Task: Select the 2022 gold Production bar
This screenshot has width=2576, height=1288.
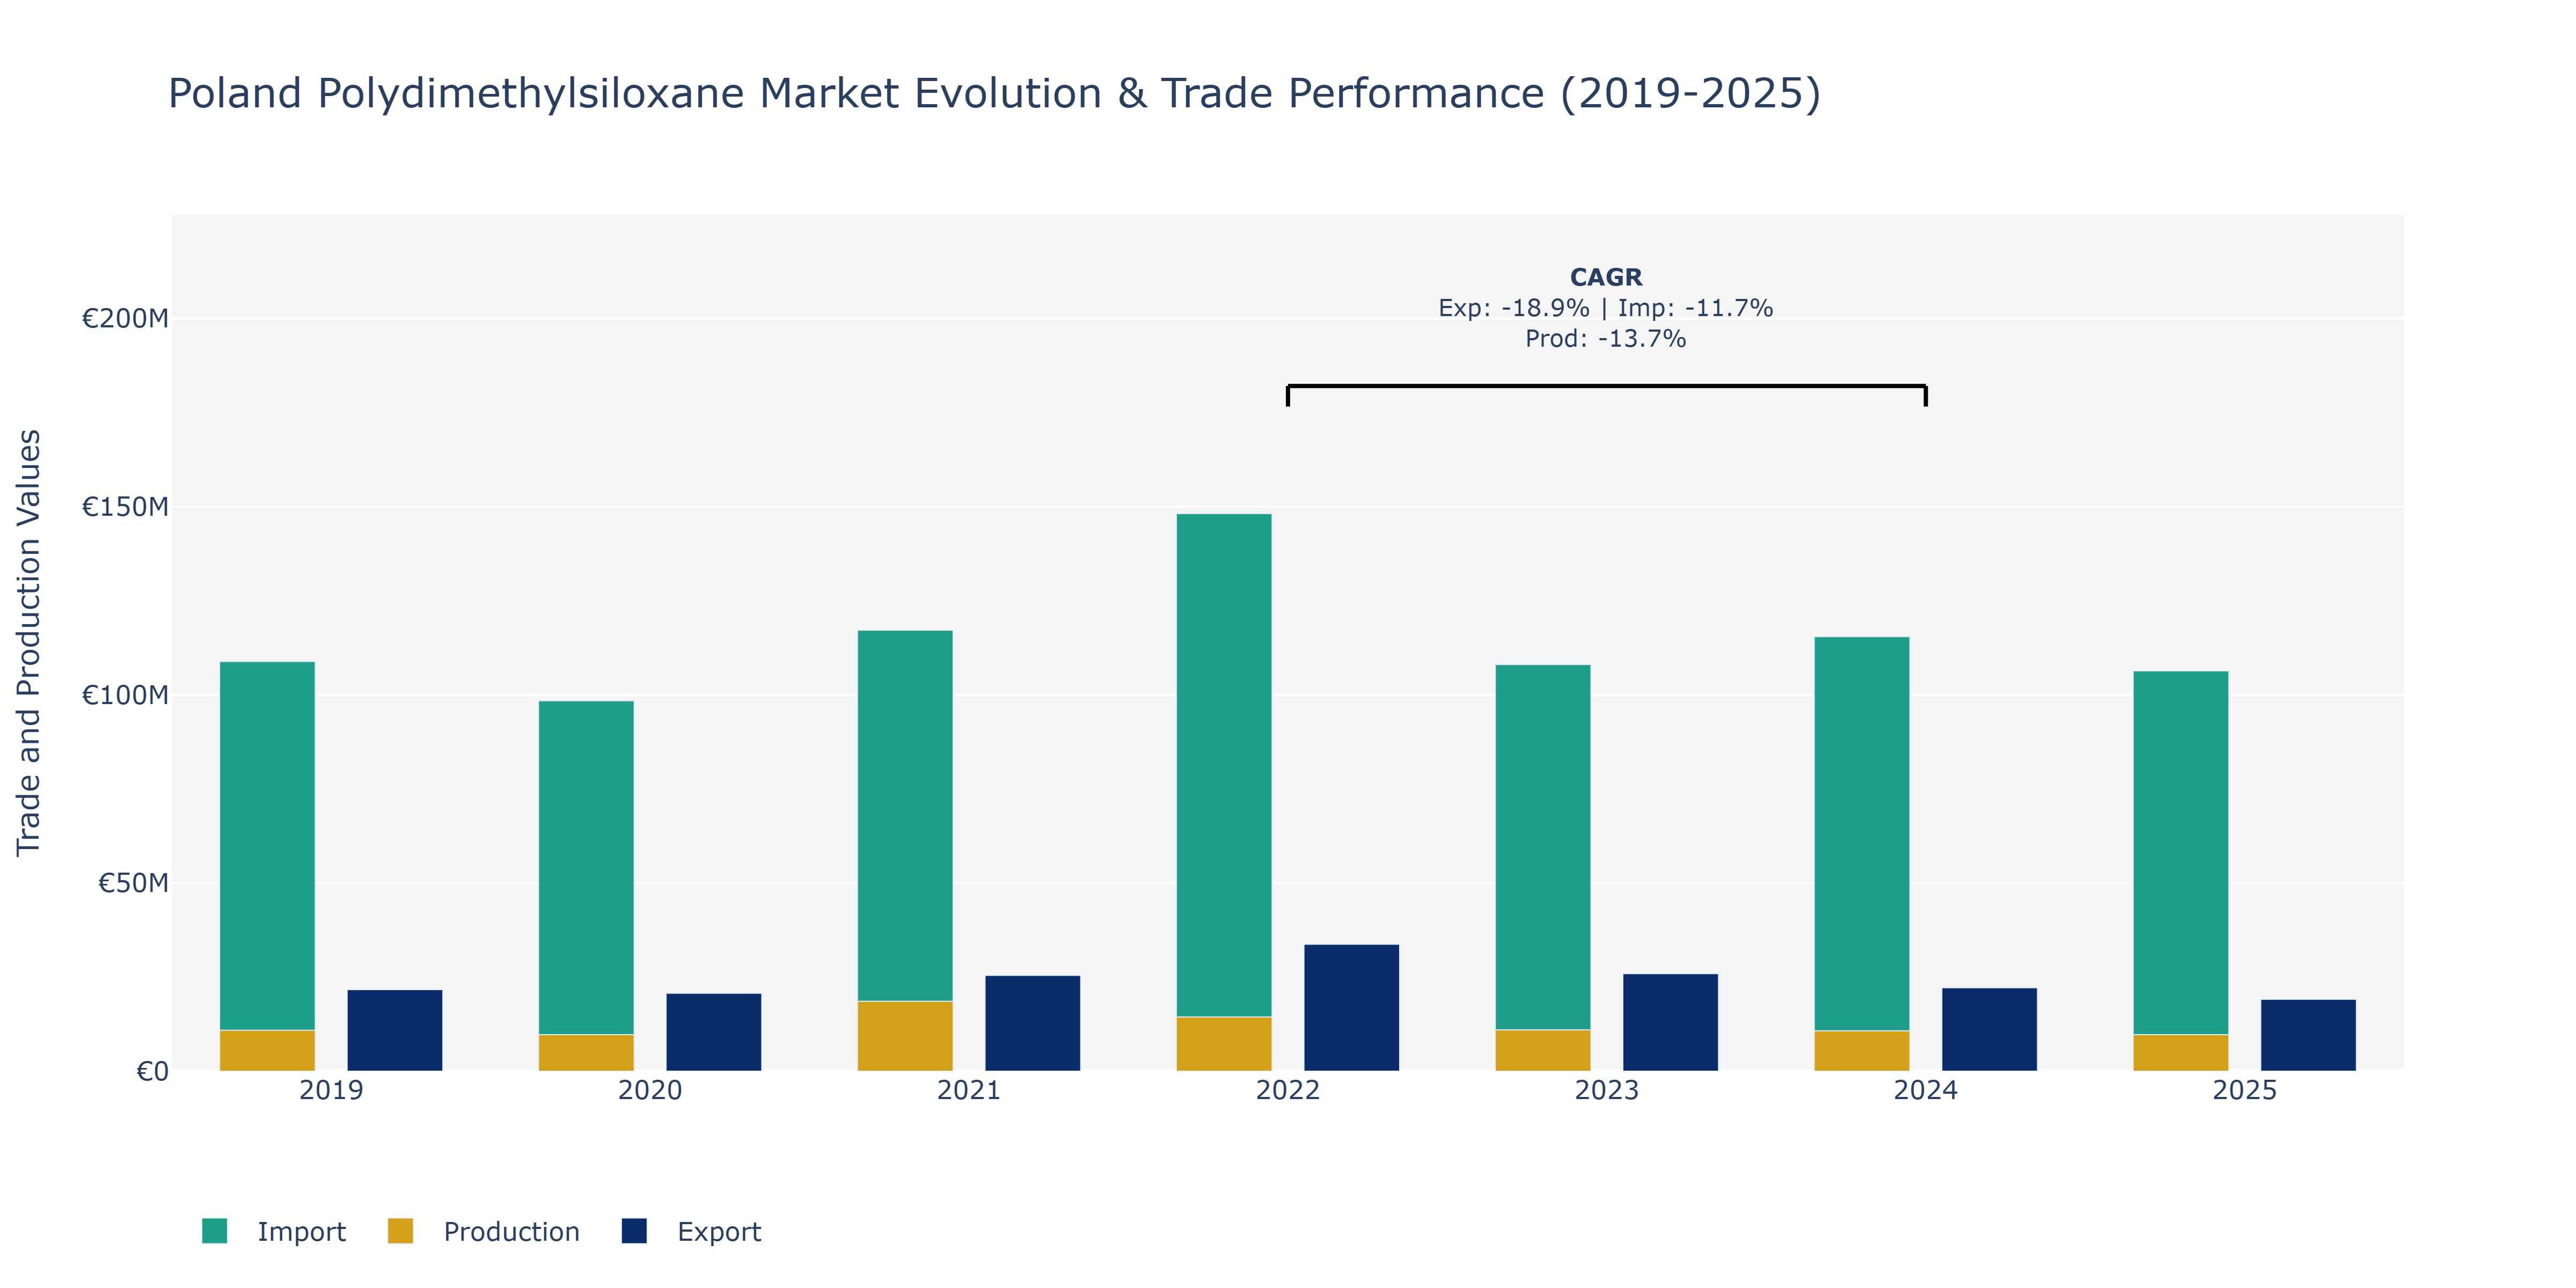Action: (x=1224, y=1044)
